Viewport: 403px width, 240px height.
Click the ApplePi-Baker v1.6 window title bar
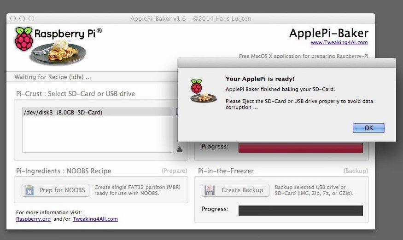tap(191, 18)
